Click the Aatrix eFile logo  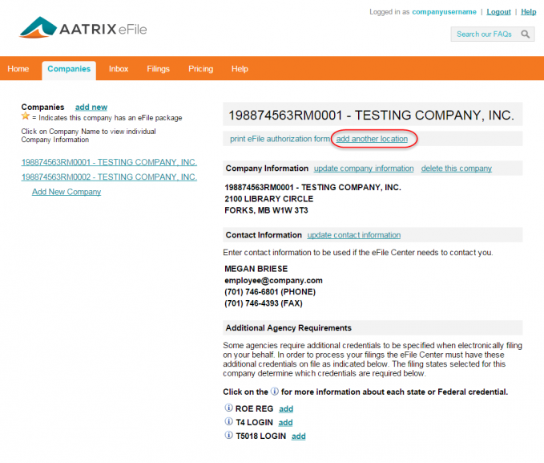83,29
